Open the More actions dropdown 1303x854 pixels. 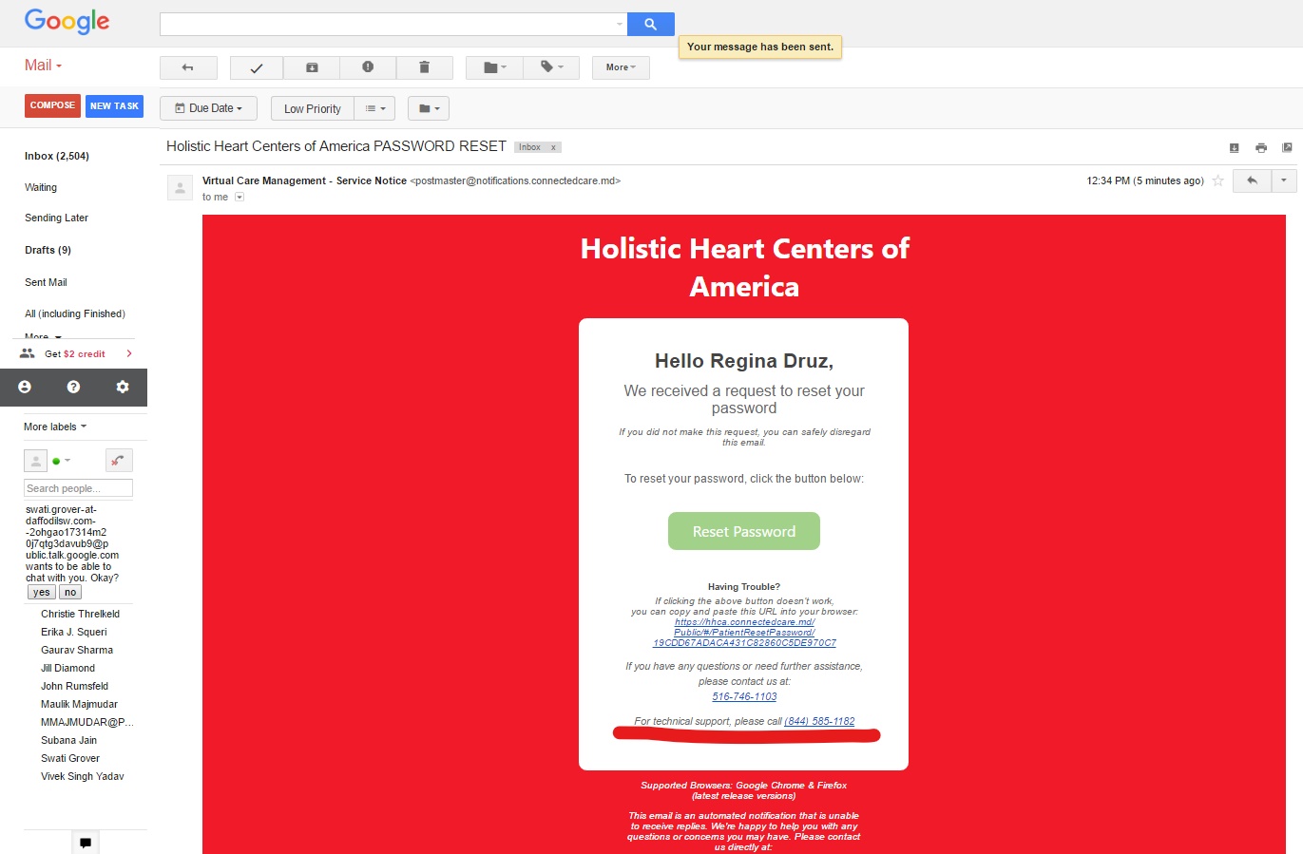(x=621, y=67)
